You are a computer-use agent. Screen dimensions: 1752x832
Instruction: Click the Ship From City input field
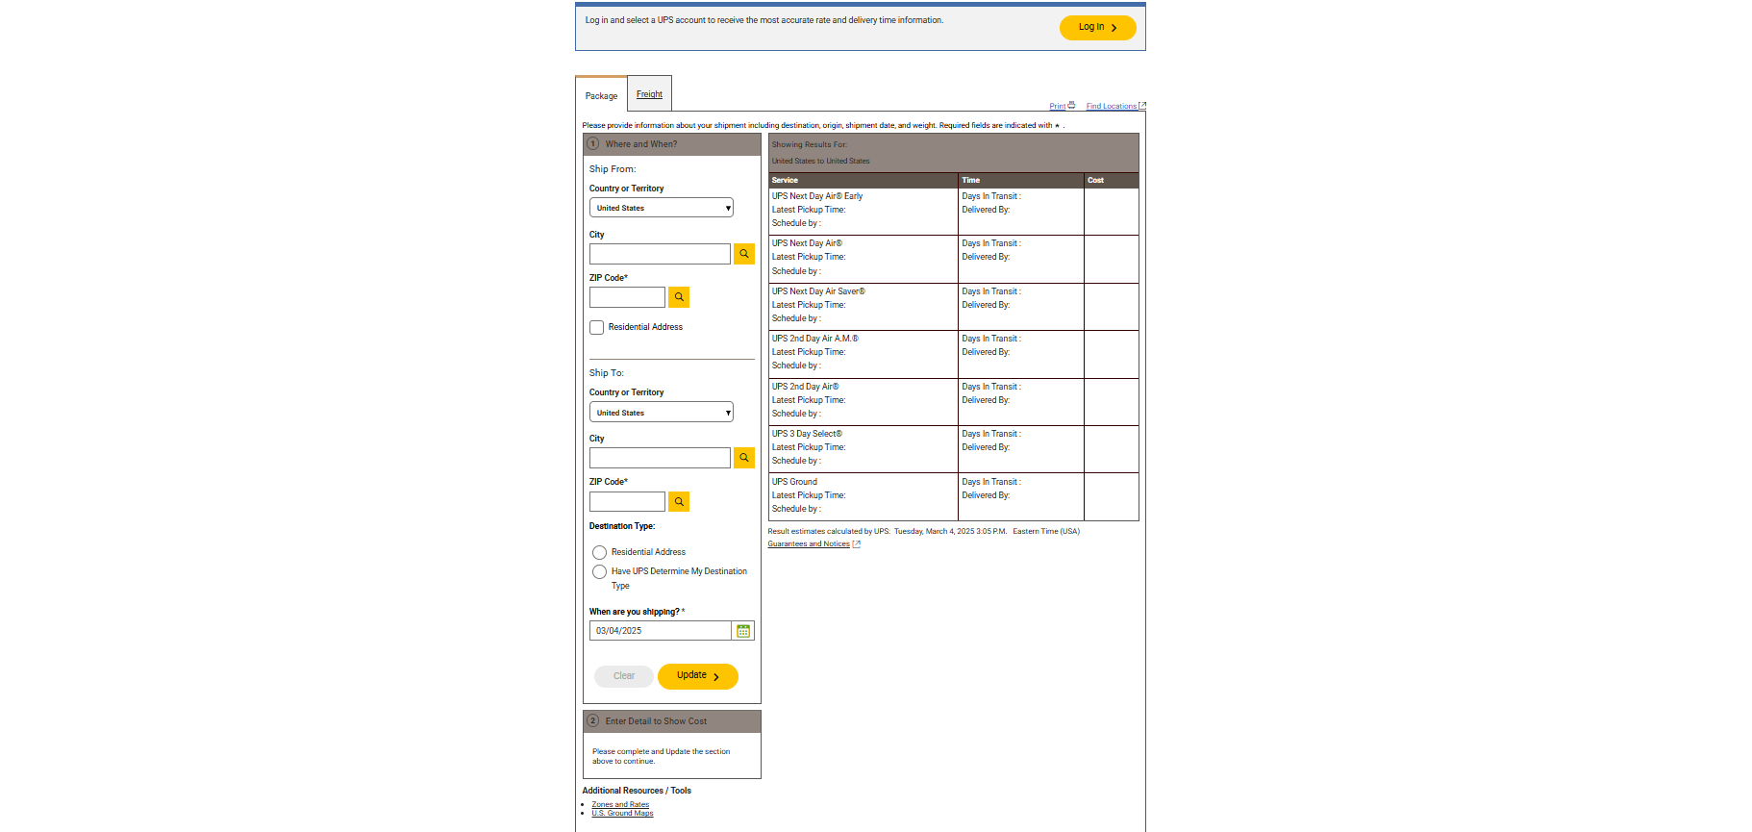pyautogui.click(x=661, y=254)
